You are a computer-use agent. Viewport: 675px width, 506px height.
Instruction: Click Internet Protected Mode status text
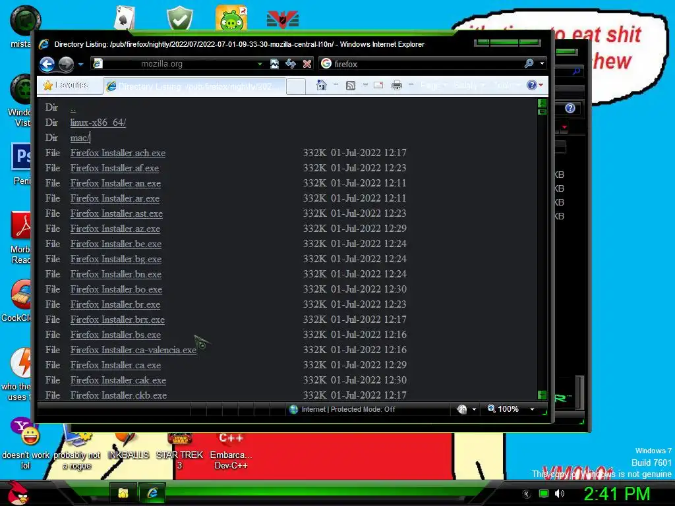(348, 409)
